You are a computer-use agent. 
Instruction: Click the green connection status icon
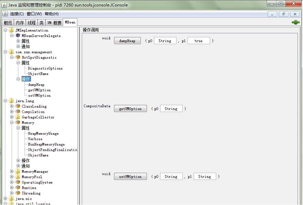(x=296, y=22)
